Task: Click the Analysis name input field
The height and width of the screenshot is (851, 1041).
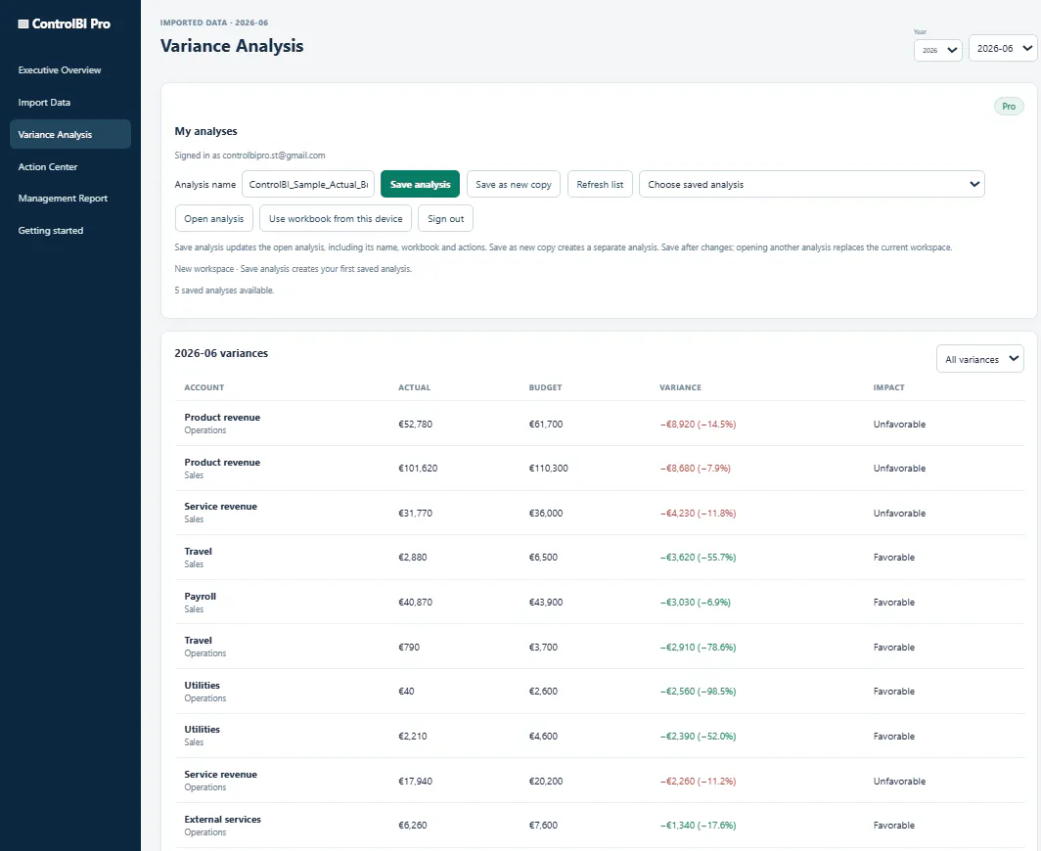Action: tap(308, 185)
